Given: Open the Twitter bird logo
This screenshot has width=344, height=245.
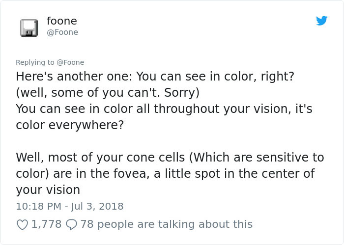Looking at the screenshot, I should (x=321, y=21).
